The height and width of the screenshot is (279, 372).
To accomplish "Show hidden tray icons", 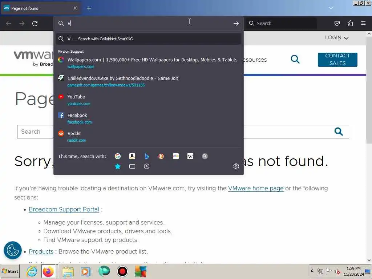I will pyautogui.click(x=312, y=271).
